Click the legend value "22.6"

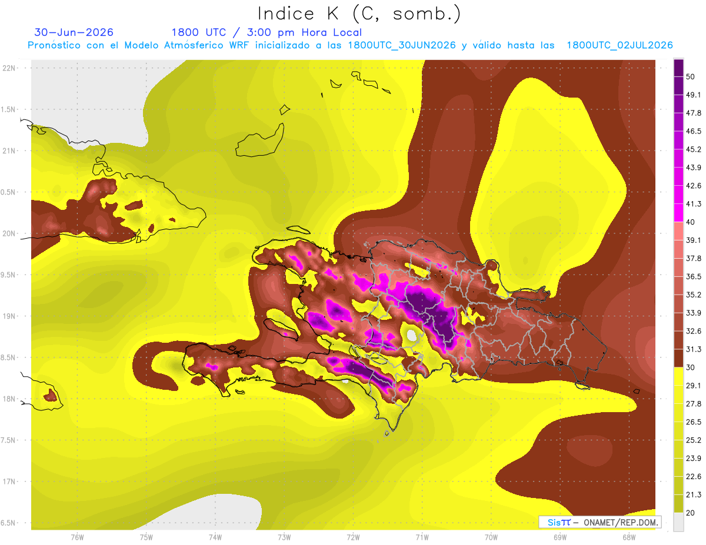[694, 476]
